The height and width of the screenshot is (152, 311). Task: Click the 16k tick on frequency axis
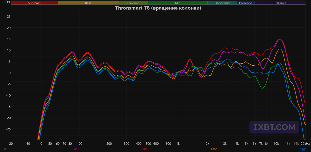pyautogui.click(x=296, y=144)
